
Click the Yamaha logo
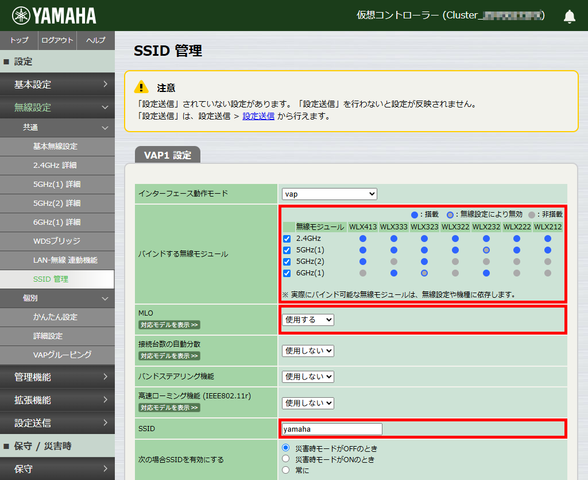tap(54, 16)
